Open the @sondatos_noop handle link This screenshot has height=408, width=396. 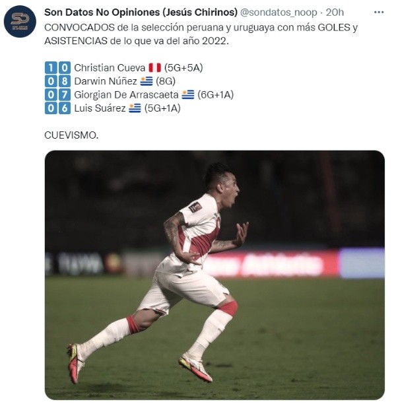pos(279,13)
